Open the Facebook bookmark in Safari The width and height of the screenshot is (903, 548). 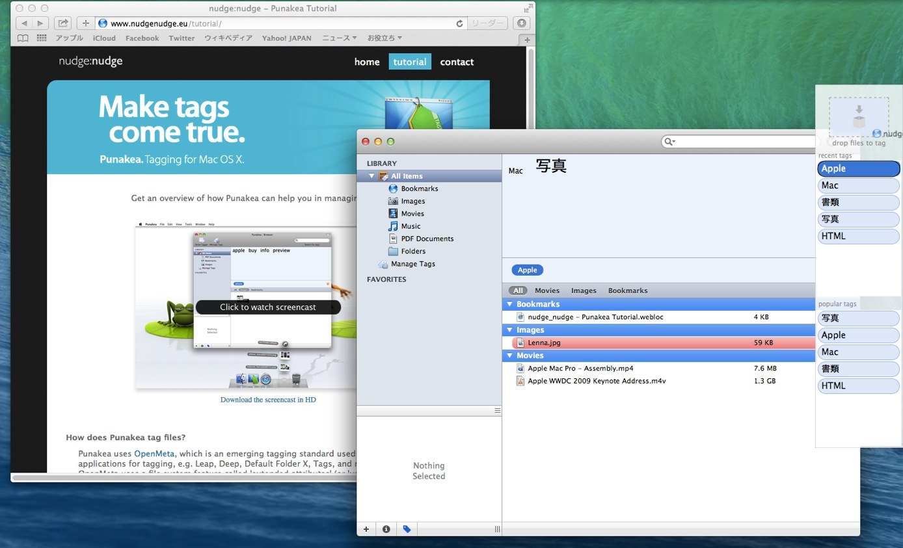click(142, 38)
